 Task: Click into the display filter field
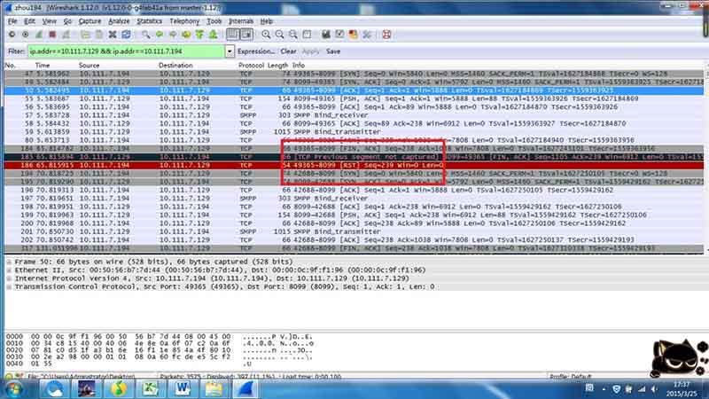point(127,51)
